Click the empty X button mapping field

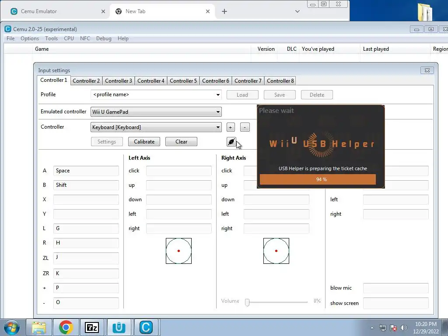tap(86, 199)
